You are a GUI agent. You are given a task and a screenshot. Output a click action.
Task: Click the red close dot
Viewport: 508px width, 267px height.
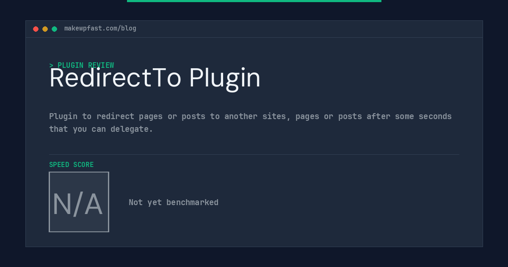tap(36, 29)
